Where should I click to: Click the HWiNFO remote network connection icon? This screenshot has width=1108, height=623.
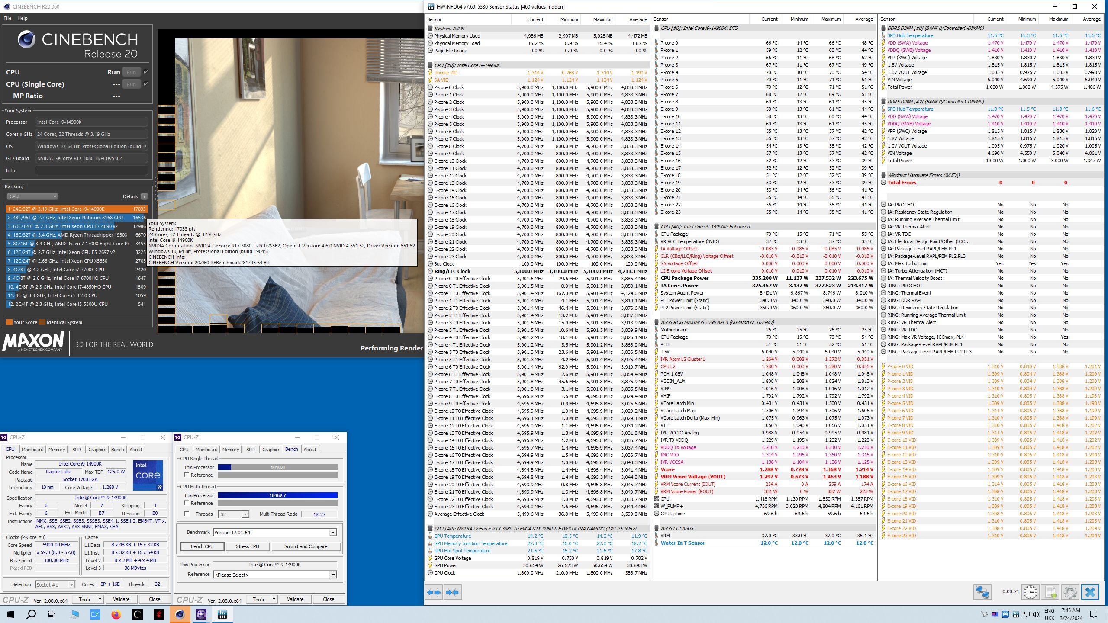point(982,592)
